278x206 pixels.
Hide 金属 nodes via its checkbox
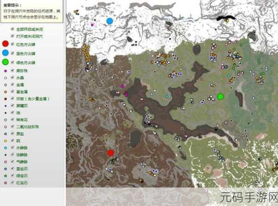(x=13, y=85)
